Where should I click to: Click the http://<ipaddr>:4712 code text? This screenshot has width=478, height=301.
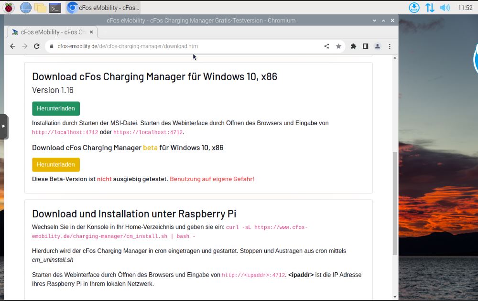(x=253, y=275)
